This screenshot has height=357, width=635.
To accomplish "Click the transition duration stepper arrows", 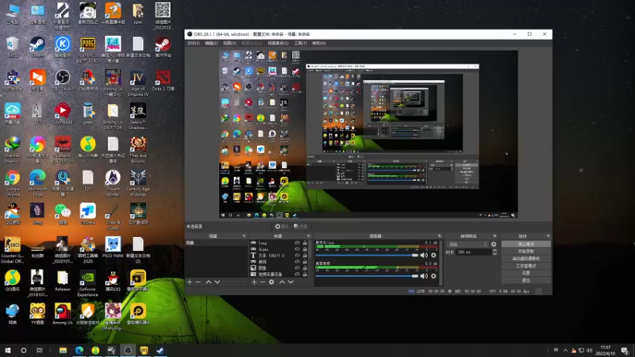I will 494,251.
